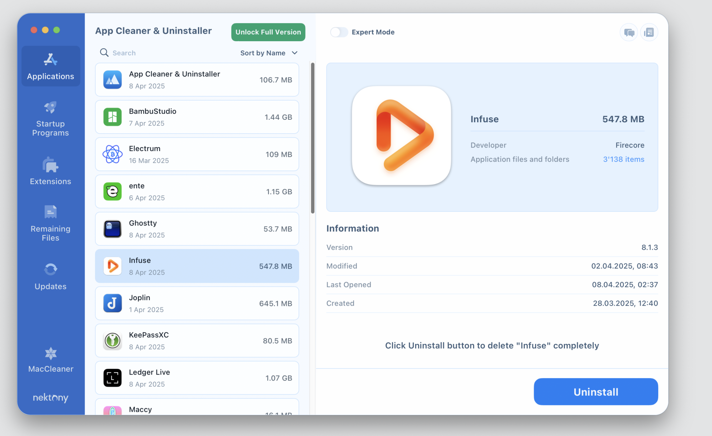Viewport: 712px width, 436px height.
Task: Click the chat feedback icon
Action: [x=629, y=32]
